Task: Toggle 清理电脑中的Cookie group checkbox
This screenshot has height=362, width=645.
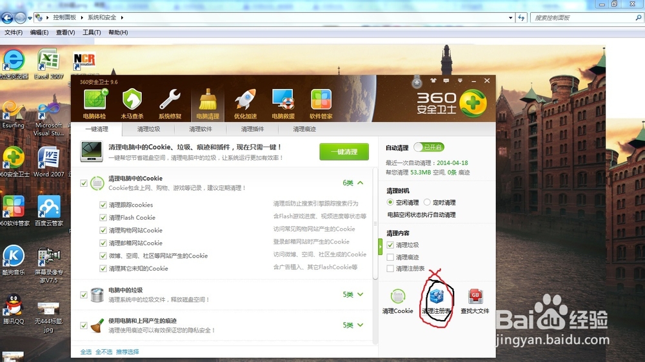Action: tap(84, 183)
